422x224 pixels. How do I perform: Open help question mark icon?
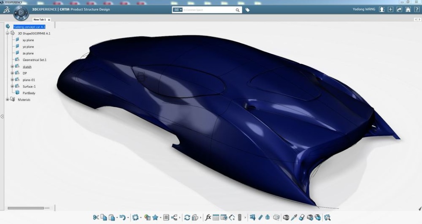(417, 9)
